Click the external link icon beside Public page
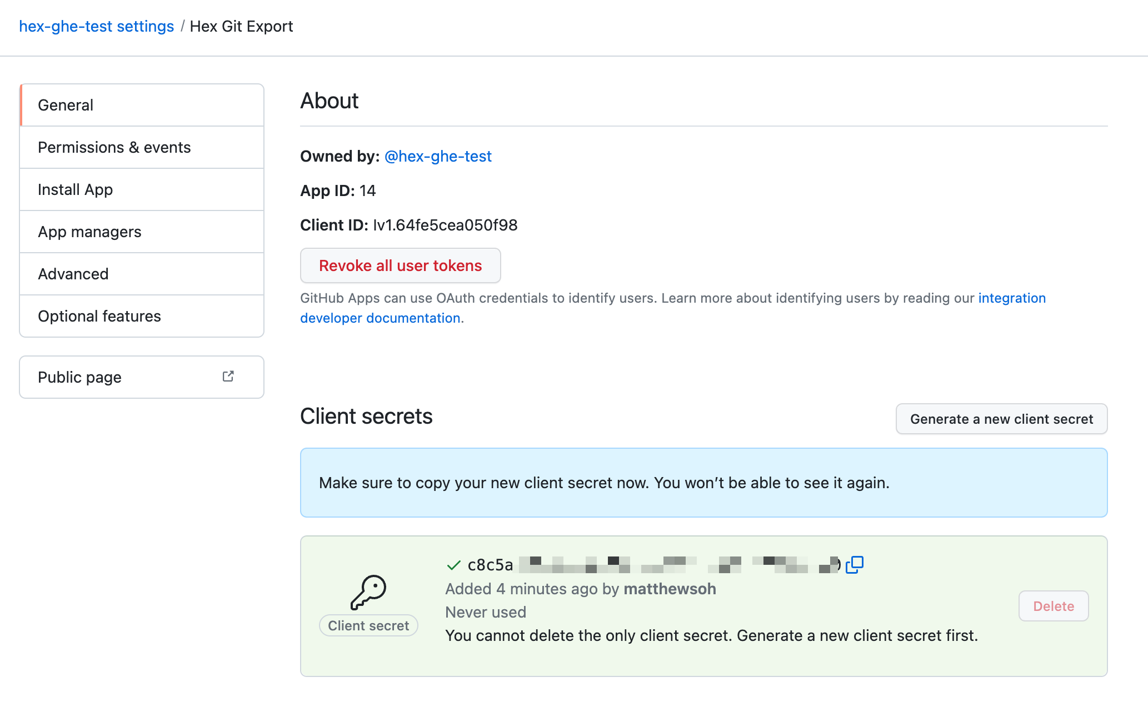The width and height of the screenshot is (1148, 702). (228, 377)
